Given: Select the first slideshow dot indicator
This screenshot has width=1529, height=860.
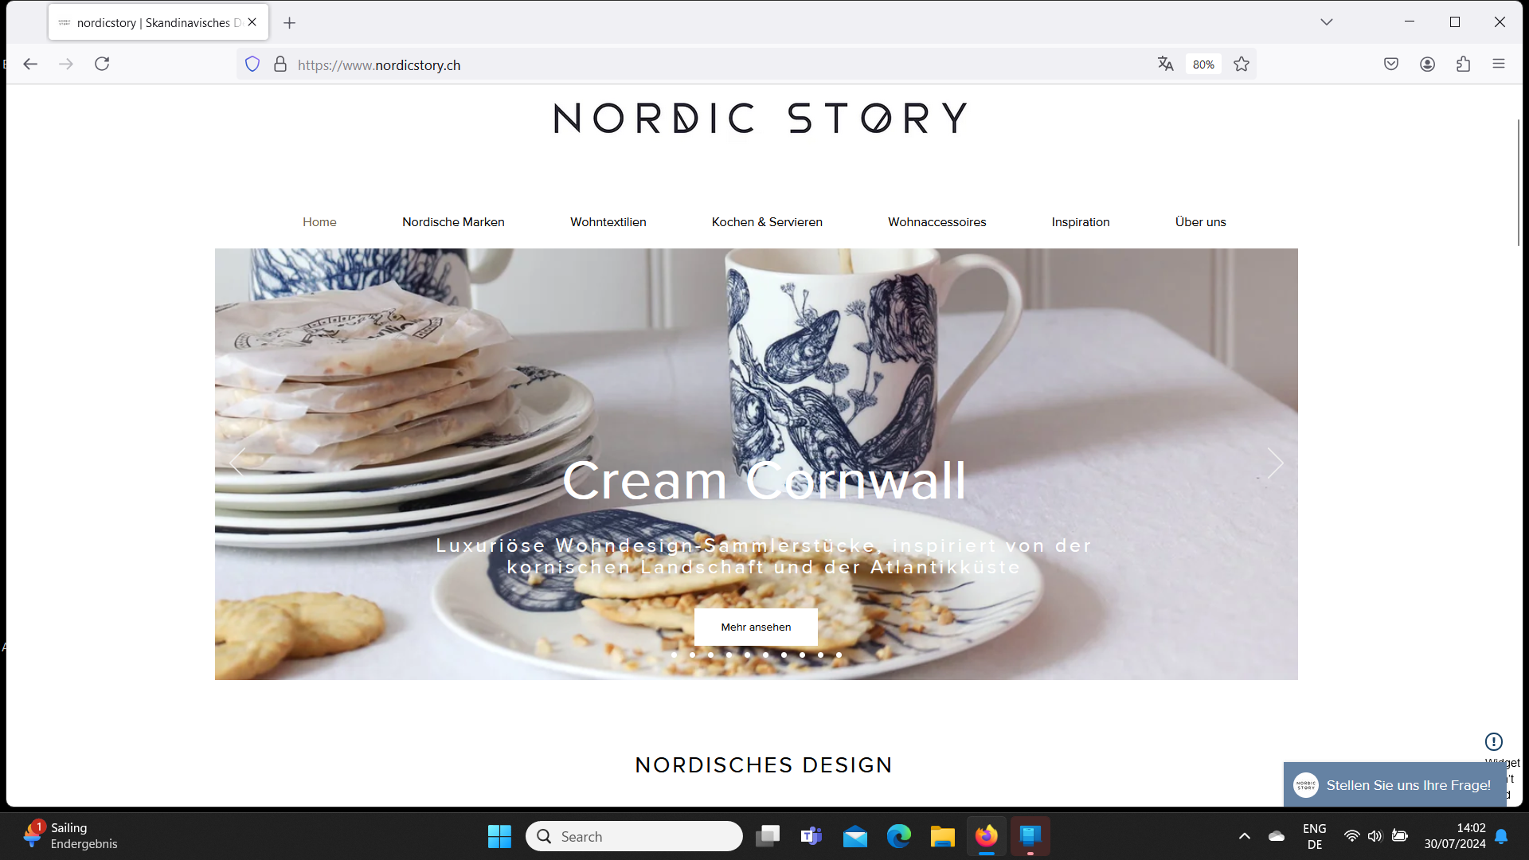Looking at the screenshot, I should coord(675,655).
